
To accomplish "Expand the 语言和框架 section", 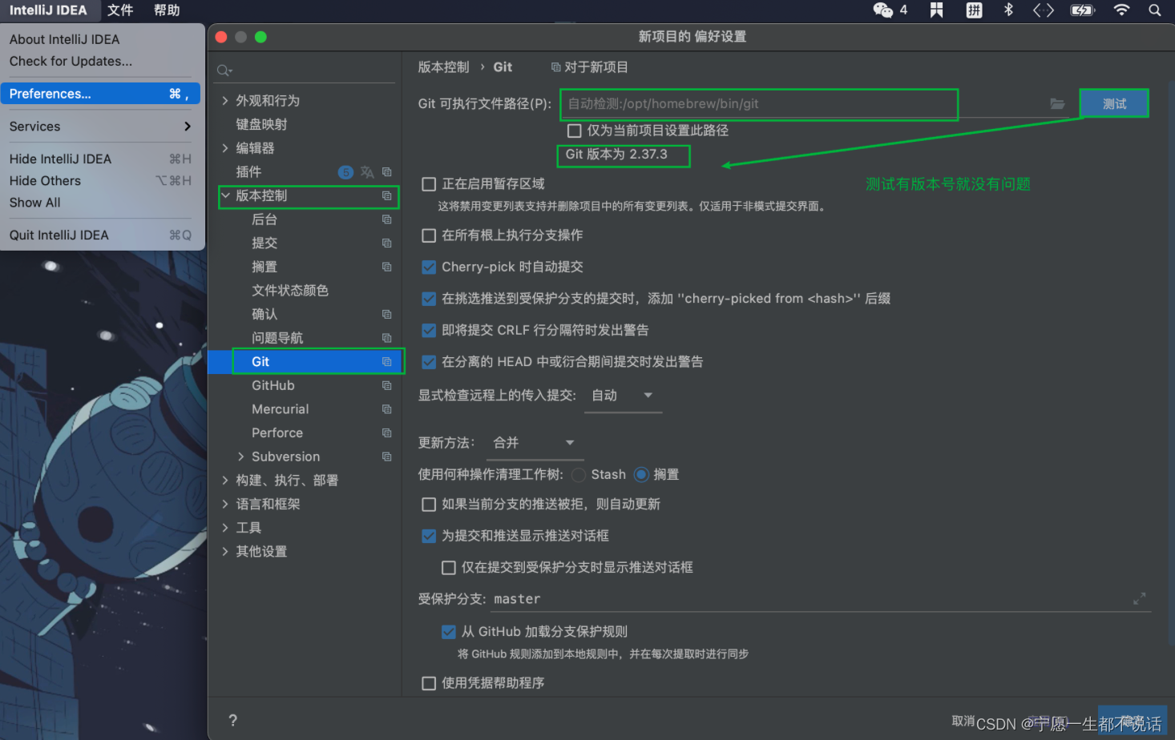I will pos(225,504).
